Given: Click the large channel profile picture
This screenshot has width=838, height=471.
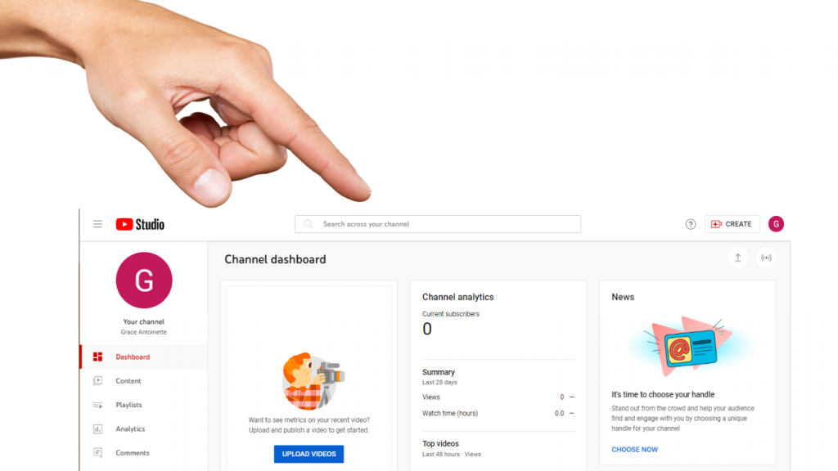Looking at the screenshot, I should (x=144, y=280).
